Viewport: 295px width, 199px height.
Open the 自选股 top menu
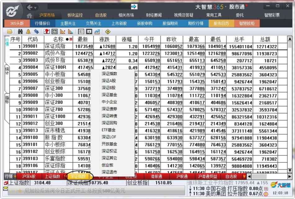(x=101, y=15)
